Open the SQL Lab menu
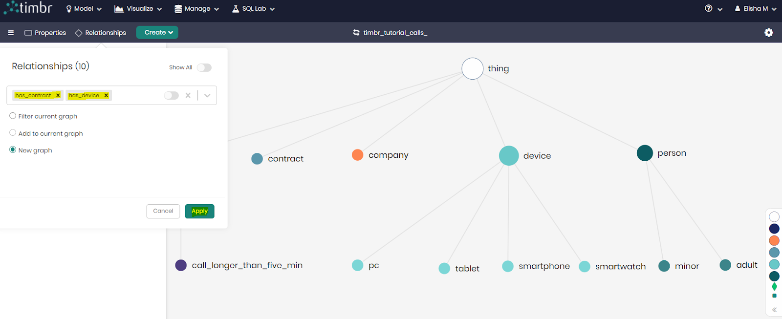This screenshot has height=319, width=782. 253,9
